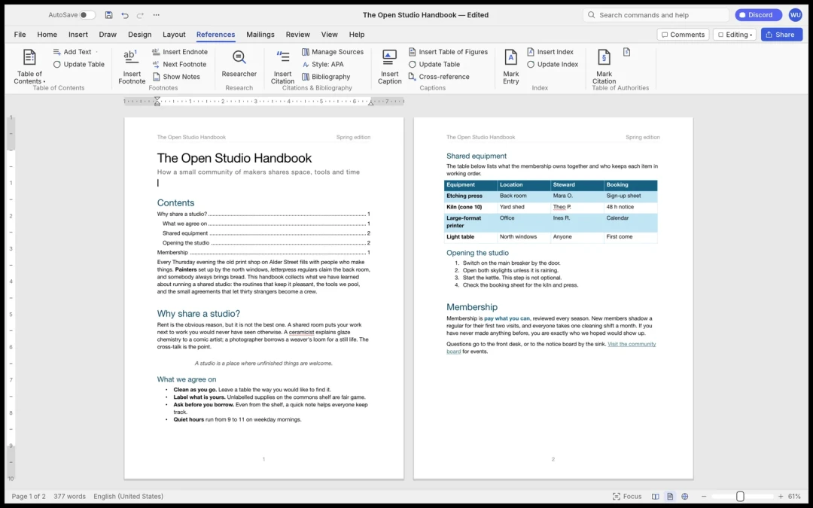Click Mark Entry for the index
Screen dimensions: 813x508
pos(510,67)
